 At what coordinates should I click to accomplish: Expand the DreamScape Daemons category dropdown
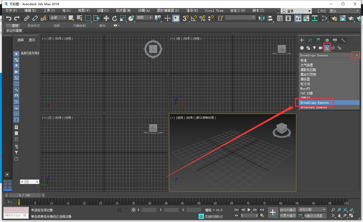pos(357,55)
